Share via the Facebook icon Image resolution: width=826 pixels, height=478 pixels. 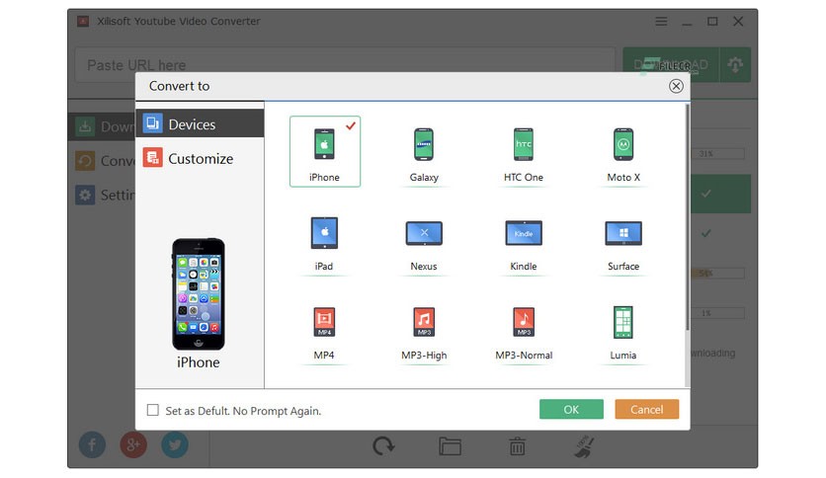92,444
